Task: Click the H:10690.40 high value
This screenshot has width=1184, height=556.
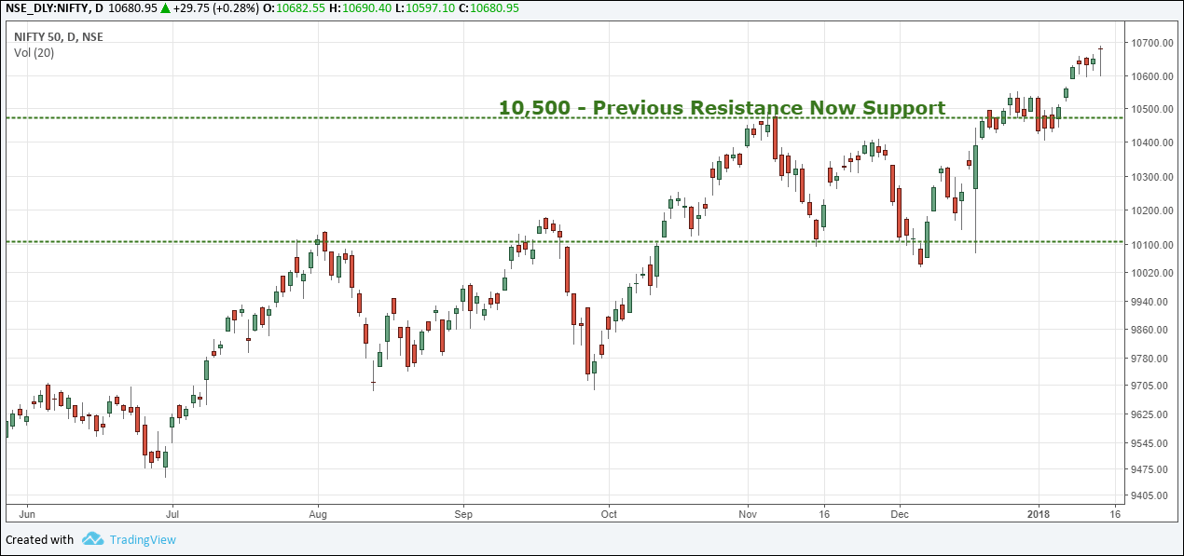Action: coord(362,8)
